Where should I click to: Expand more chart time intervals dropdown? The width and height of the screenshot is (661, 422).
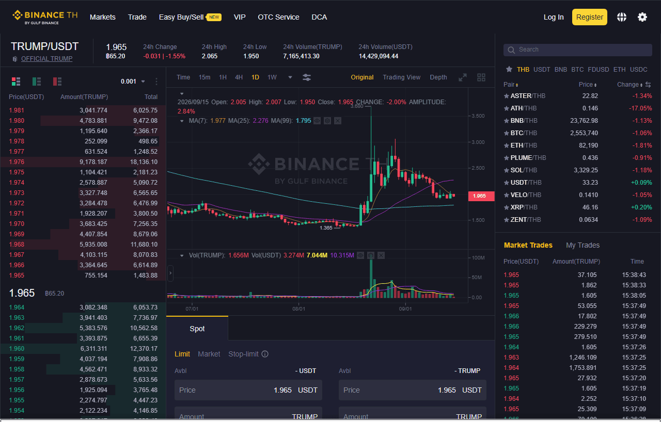click(x=290, y=77)
